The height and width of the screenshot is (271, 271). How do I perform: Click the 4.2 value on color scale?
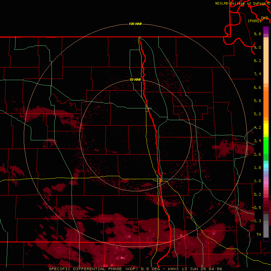tap(257, 128)
